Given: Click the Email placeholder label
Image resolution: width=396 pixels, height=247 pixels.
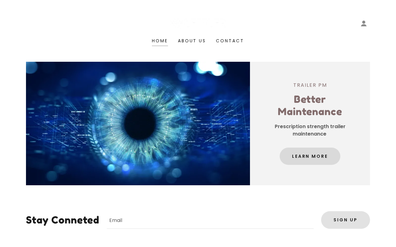Looking at the screenshot, I should pos(116,220).
